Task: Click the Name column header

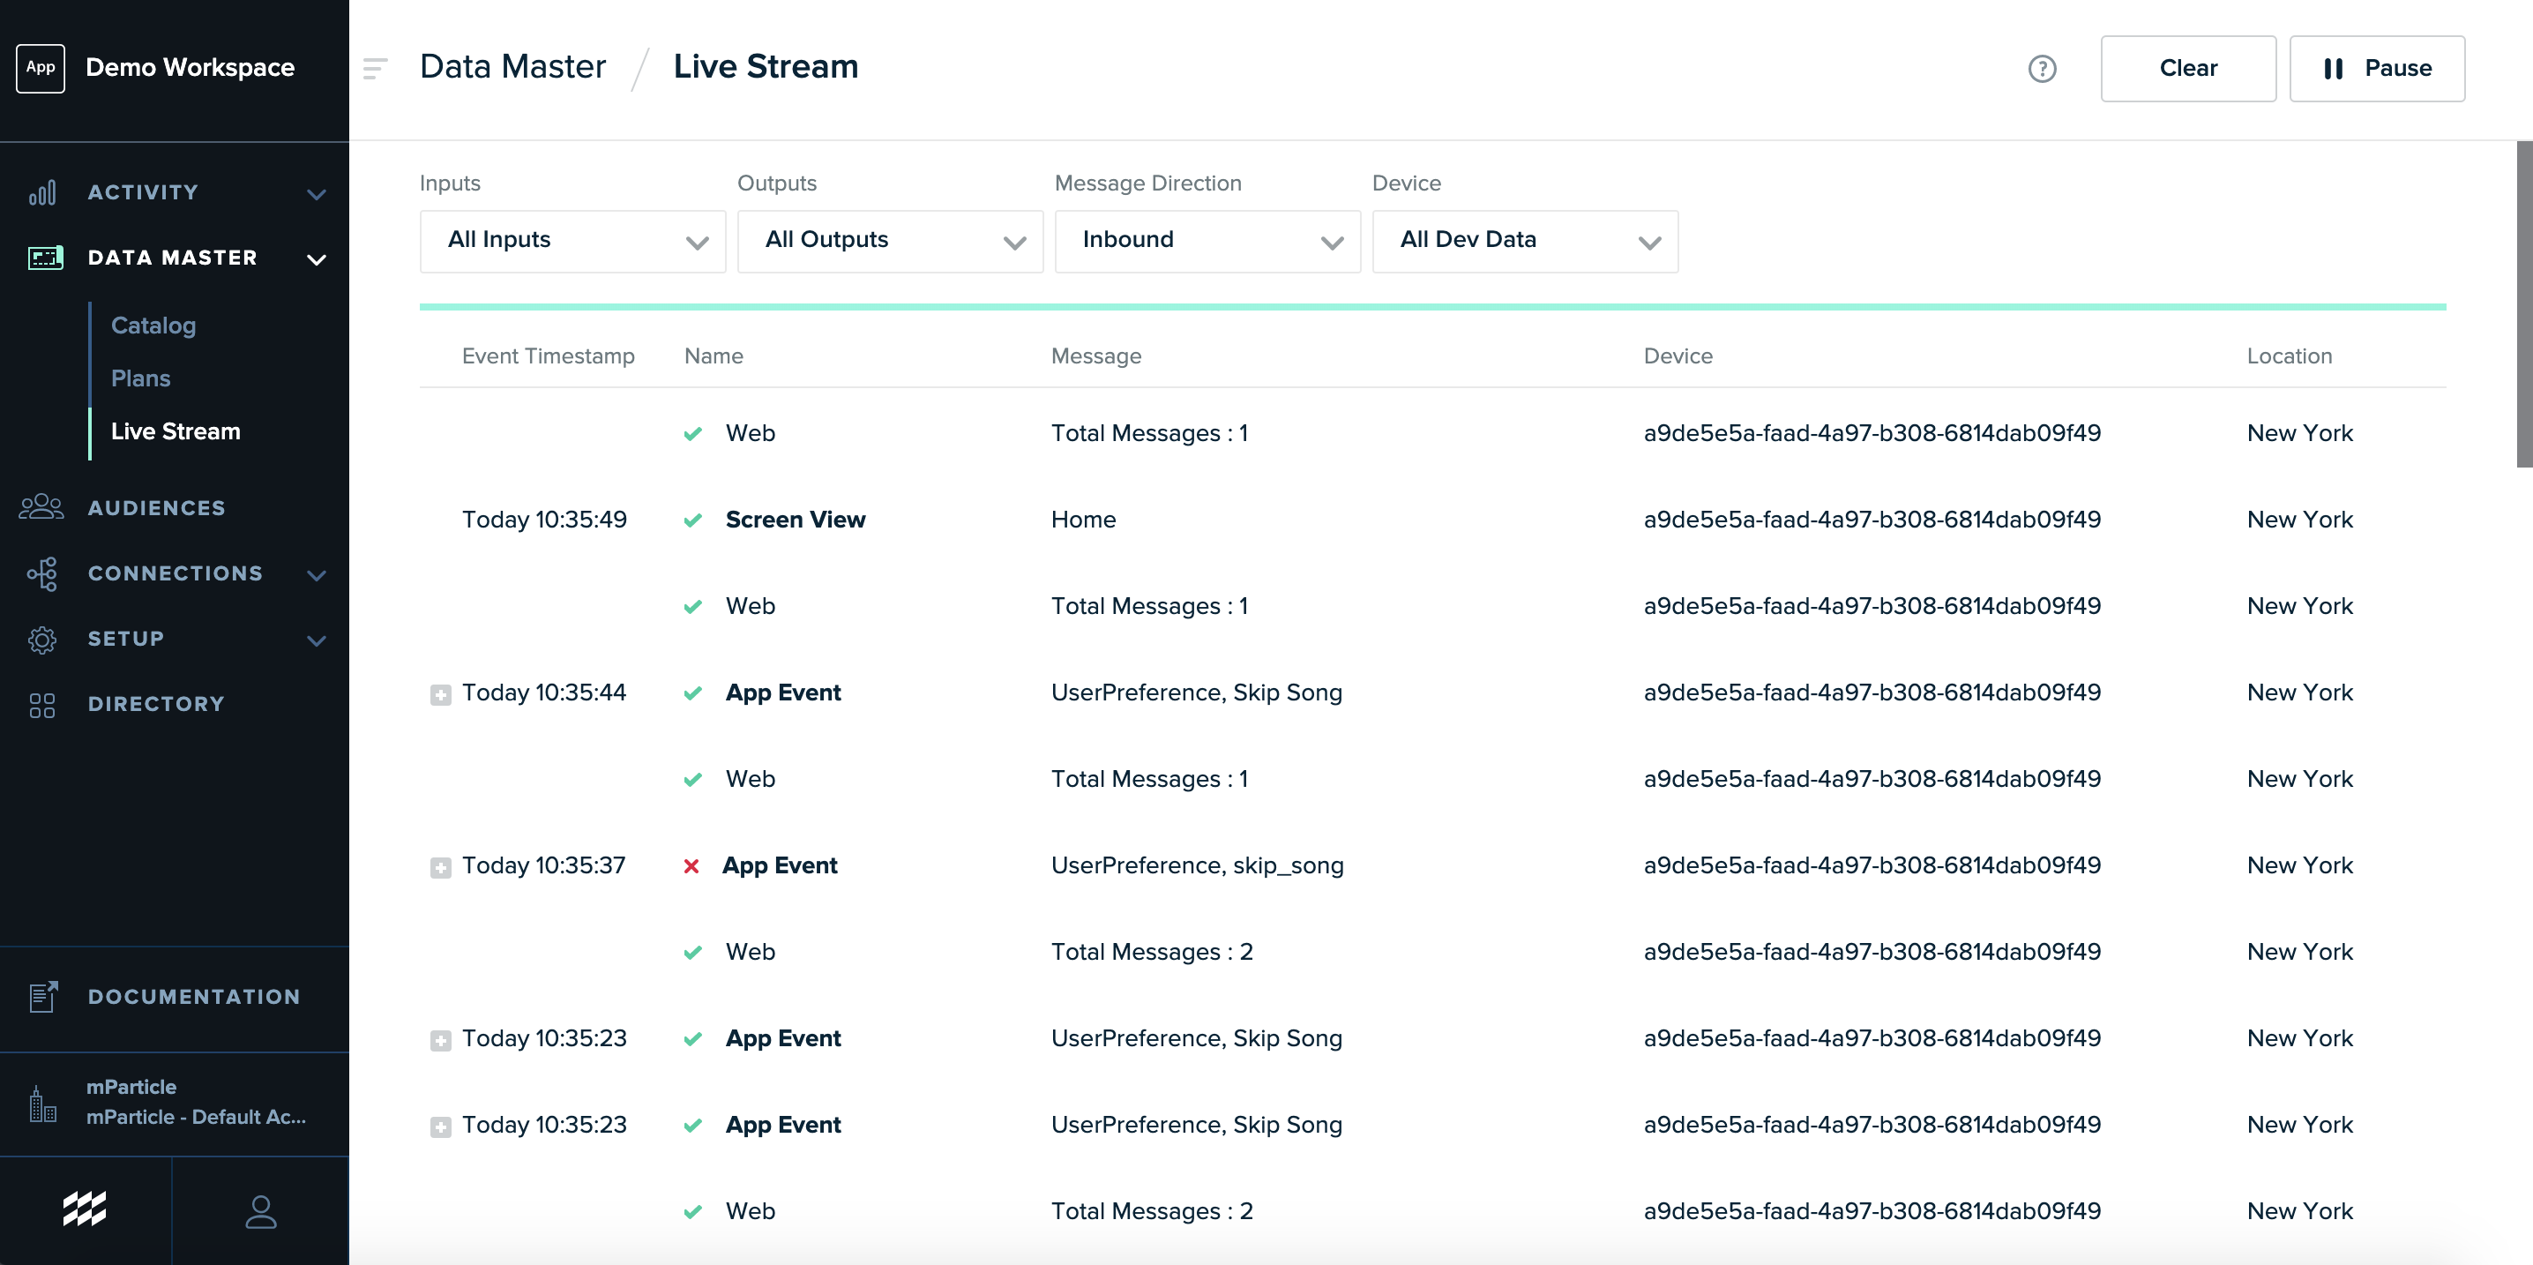Action: click(713, 356)
